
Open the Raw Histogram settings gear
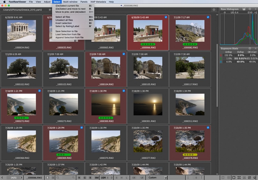pos(250,9)
